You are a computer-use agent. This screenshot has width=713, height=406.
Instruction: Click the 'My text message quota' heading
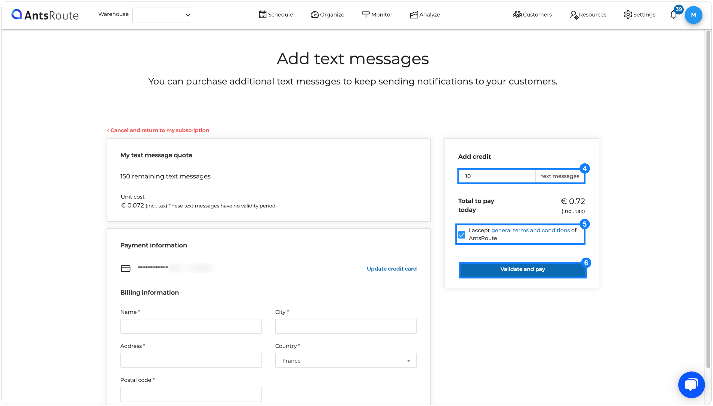(x=156, y=155)
